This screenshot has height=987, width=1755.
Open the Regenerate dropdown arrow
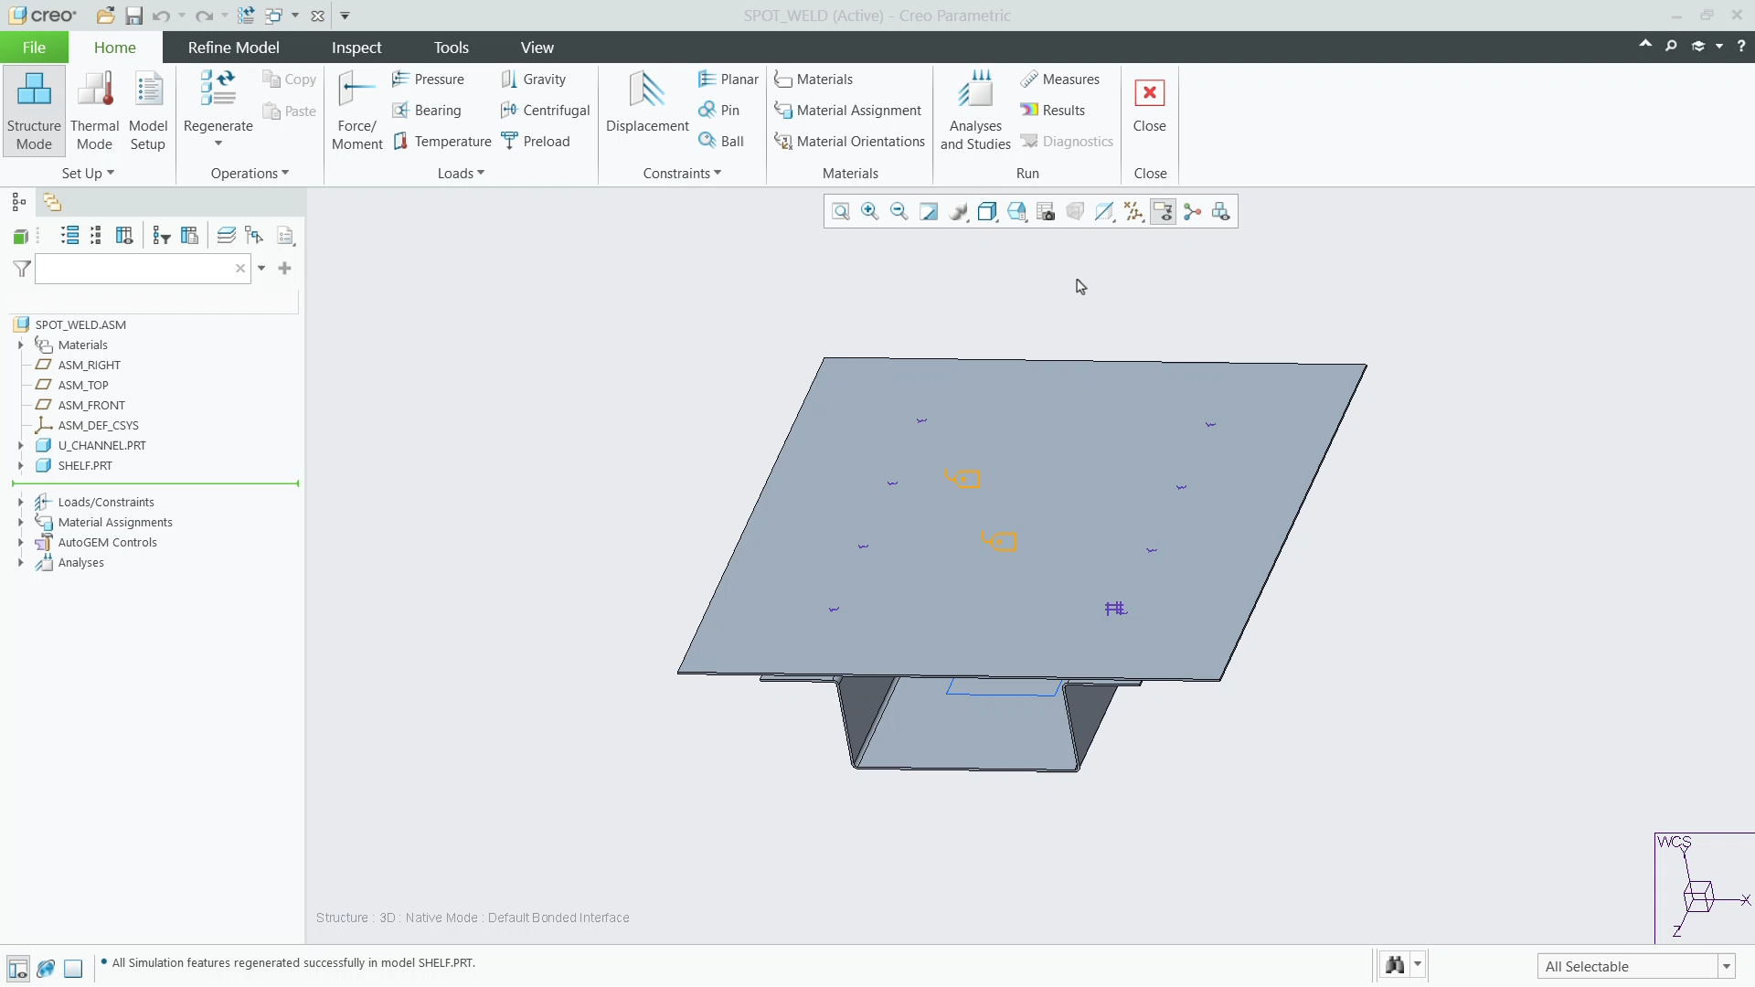click(x=218, y=143)
